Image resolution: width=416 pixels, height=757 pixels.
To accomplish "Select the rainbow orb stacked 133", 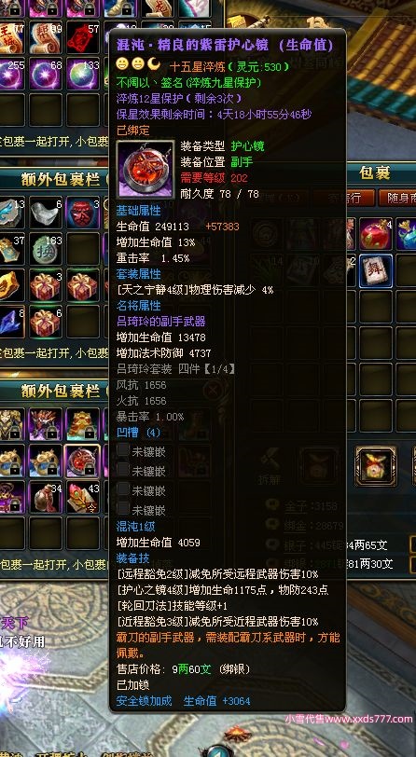I will (x=83, y=74).
